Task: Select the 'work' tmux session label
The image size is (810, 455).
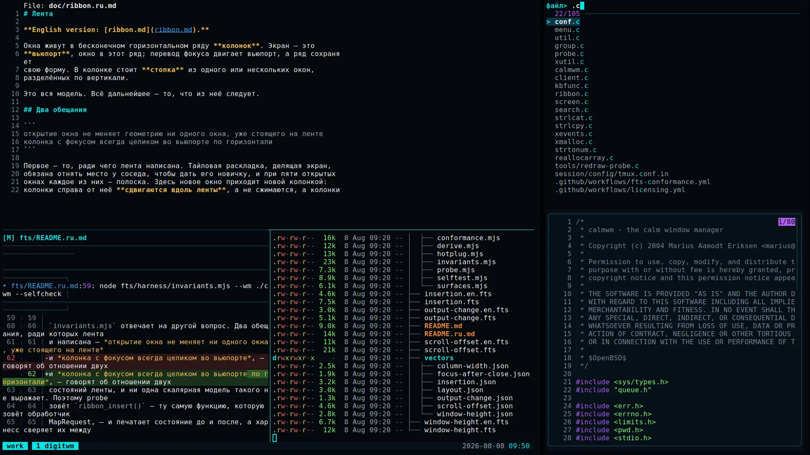Action: click(x=15, y=446)
